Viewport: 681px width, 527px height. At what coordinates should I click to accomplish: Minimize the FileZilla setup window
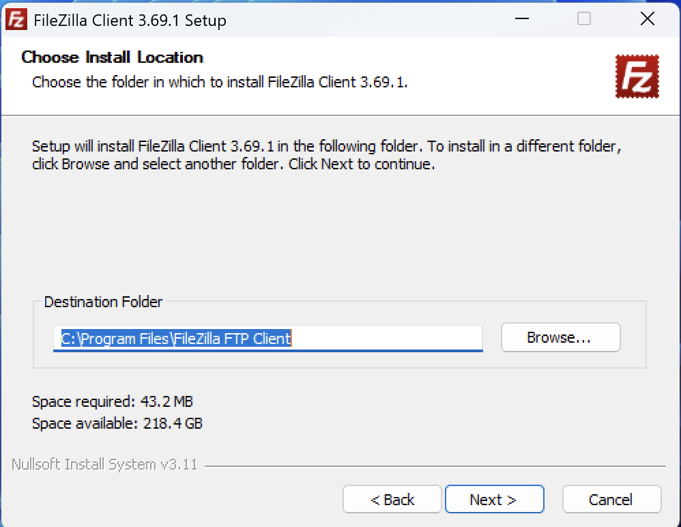click(x=521, y=18)
